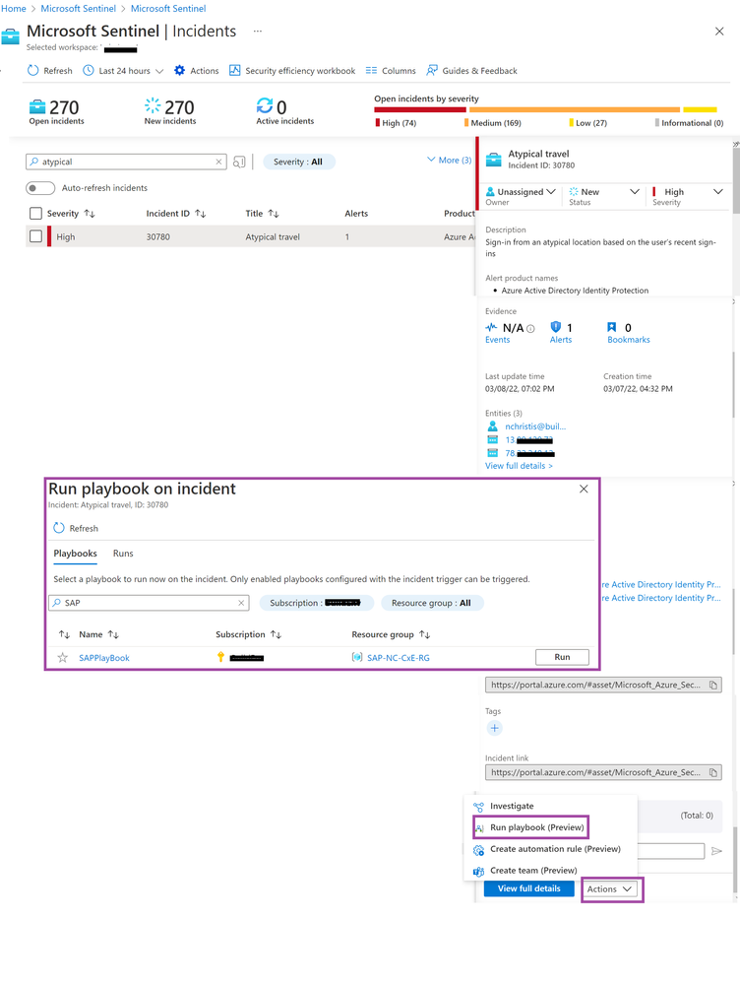Click the Events evidence link

pyautogui.click(x=497, y=340)
